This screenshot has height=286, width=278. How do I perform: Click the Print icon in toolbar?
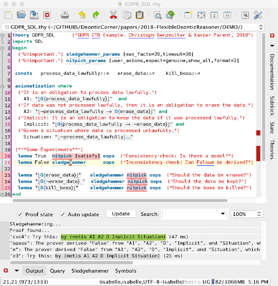pos(64,15)
